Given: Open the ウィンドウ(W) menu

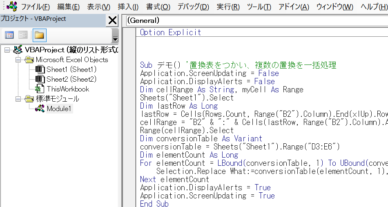Looking at the screenshot, I should [x=334, y=7].
